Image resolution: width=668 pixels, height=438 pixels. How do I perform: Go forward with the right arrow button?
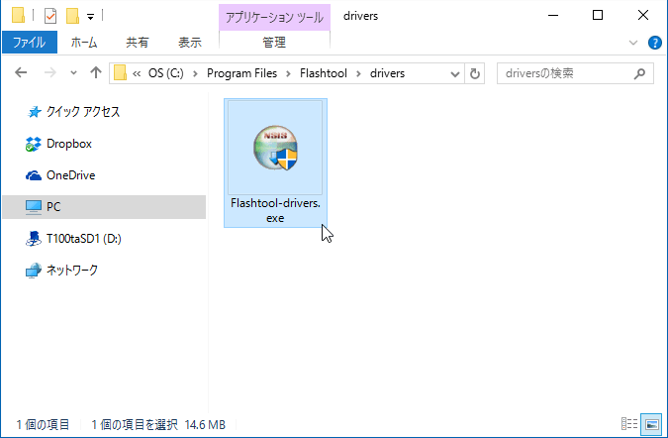(x=50, y=73)
